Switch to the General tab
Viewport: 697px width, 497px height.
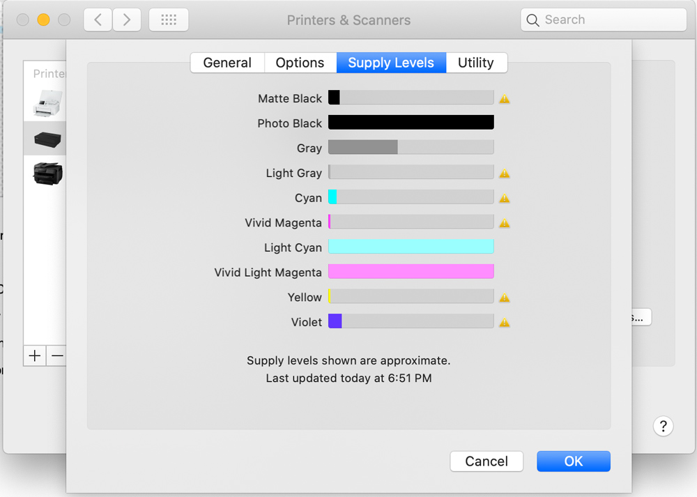click(x=227, y=63)
